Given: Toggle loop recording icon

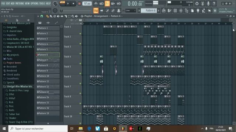Looking at the screenshot, I should point(119,3).
